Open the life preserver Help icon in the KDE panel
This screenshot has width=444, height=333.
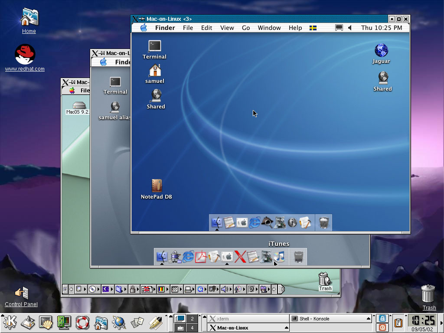pyautogui.click(x=82, y=323)
